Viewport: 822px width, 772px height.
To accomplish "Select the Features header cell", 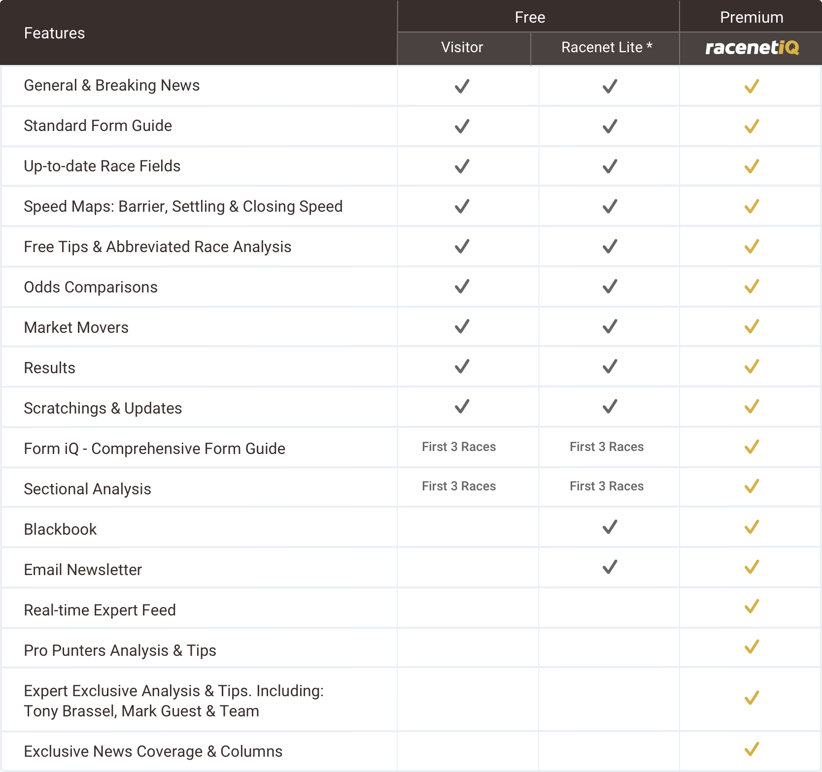I will [x=54, y=32].
